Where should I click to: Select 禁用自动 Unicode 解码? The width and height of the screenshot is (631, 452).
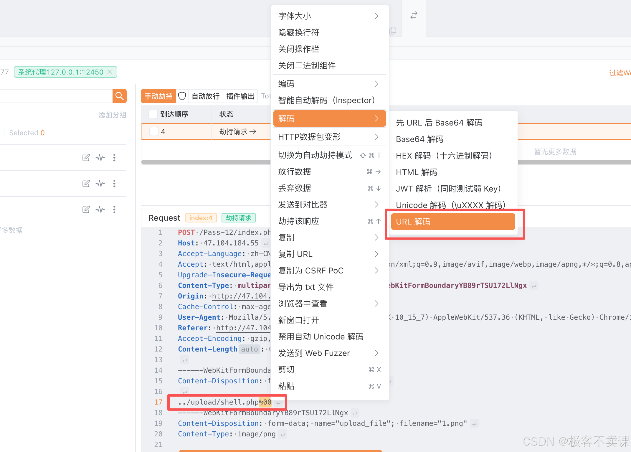click(x=329, y=336)
